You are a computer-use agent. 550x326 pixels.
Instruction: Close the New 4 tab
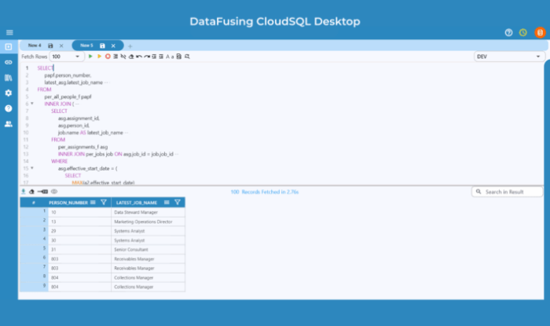[x=61, y=46]
